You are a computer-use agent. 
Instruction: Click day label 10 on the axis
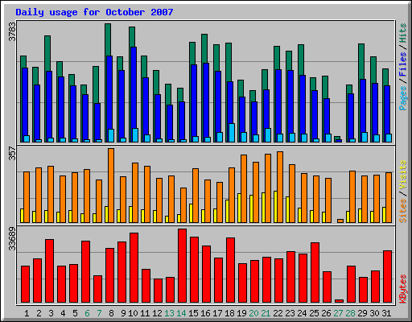click(133, 313)
